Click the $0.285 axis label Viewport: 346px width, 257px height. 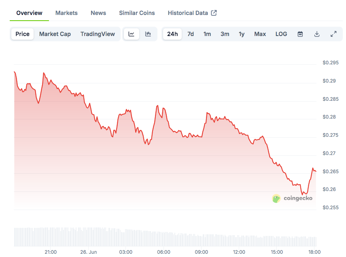(x=331, y=99)
